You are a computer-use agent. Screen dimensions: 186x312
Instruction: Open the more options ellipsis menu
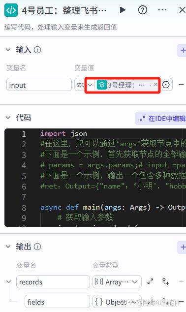click(162, 10)
